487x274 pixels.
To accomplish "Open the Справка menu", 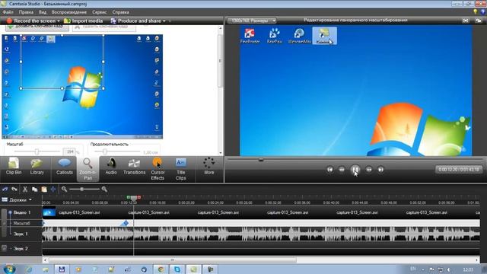I will [x=120, y=12].
